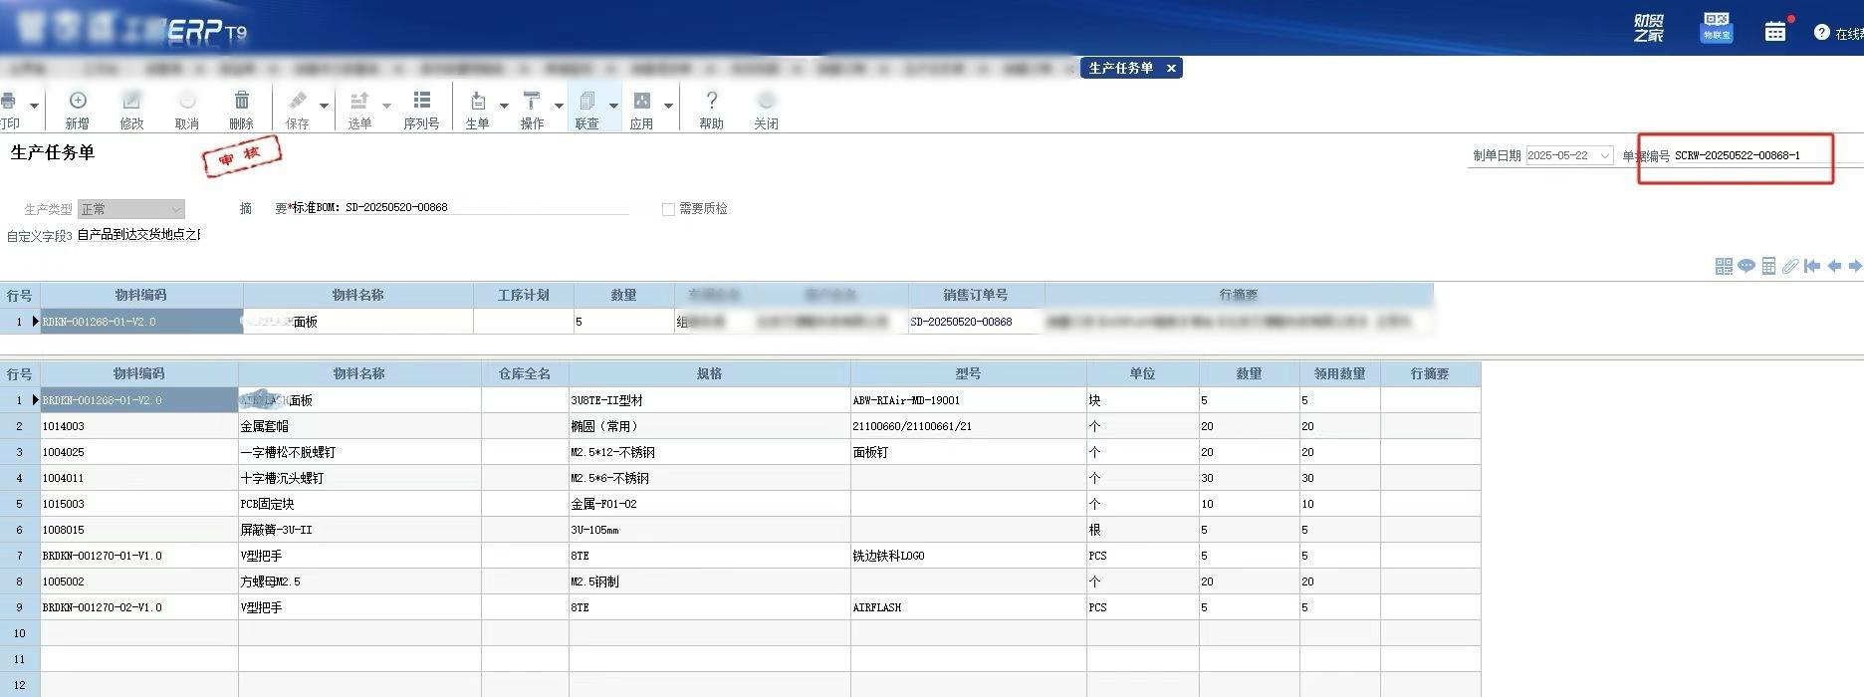Expand the 应用 dropdown arrow
The width and height of the screenshot is (1864, 697).
[668, 106]
